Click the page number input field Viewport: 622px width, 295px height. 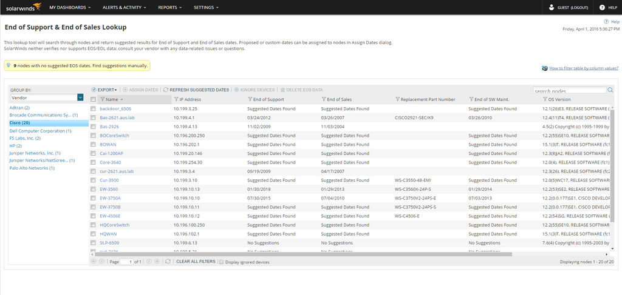coord(126,262)
